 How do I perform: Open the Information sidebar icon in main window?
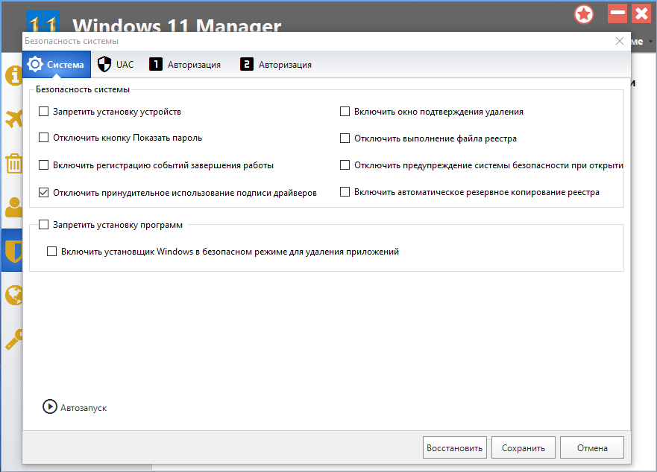click(13, 76)
